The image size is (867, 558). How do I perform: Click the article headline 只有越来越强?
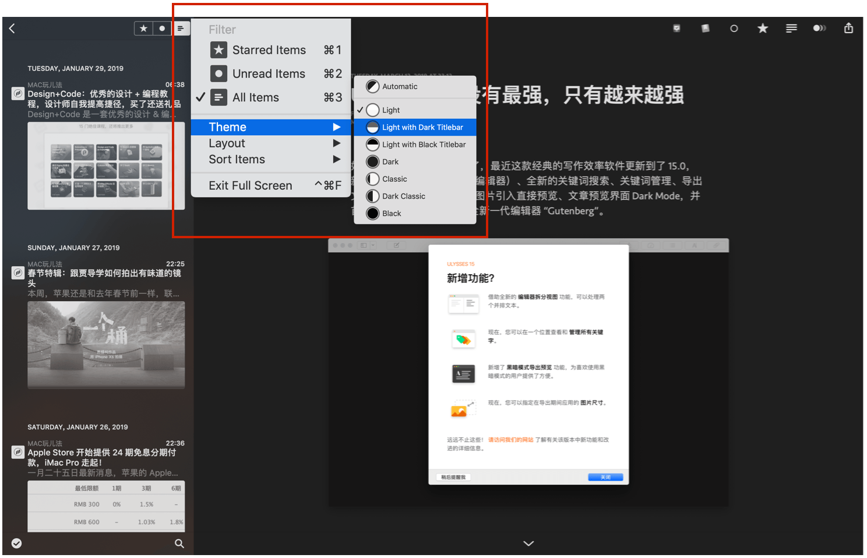[x=623, y=95]
